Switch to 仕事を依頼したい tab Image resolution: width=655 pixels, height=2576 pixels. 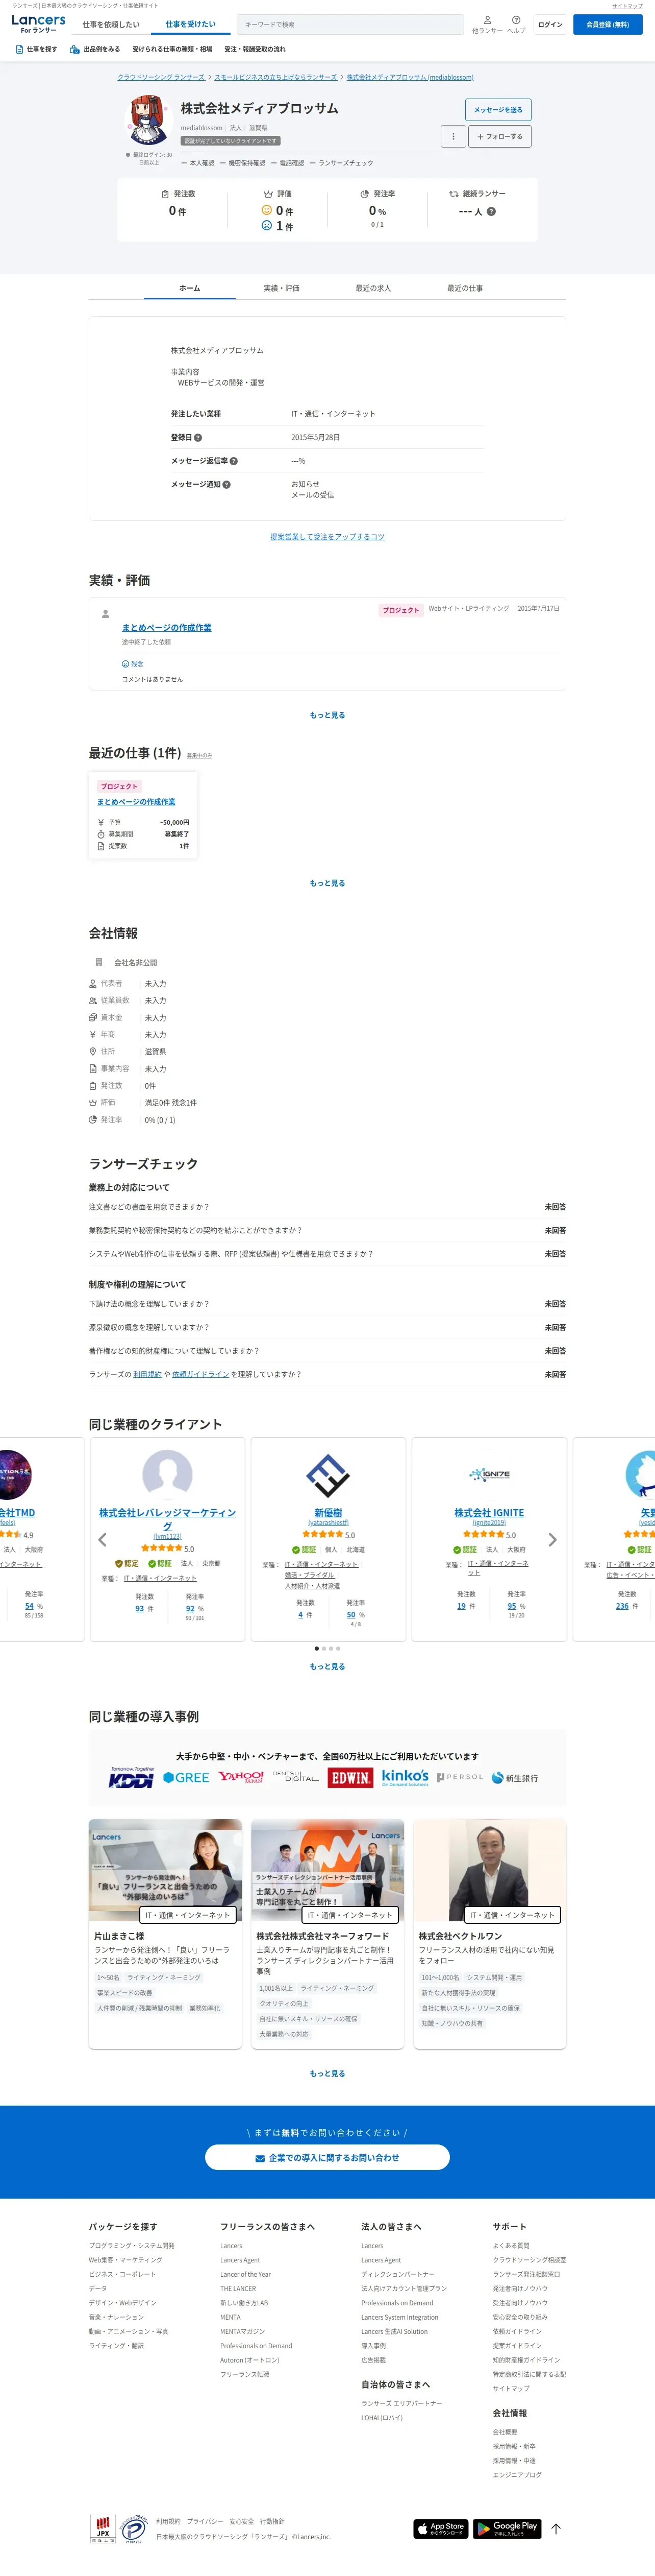111,24
